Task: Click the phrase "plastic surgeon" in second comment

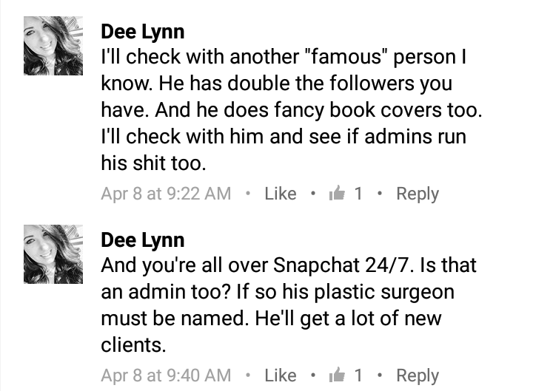Action: 384,292
